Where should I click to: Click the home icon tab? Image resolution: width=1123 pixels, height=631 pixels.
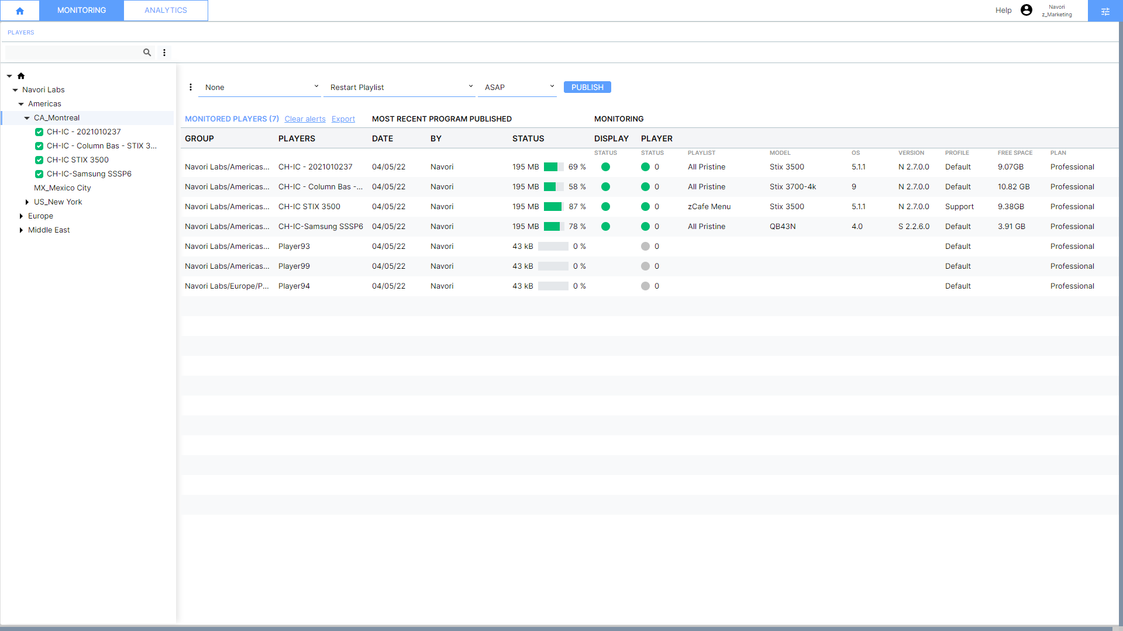20,11
